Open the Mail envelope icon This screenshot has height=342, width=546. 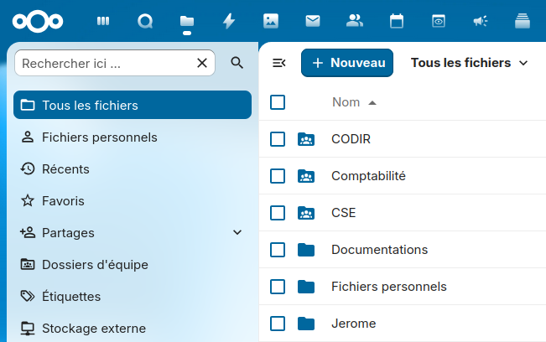pyautogui.click(x=313, y=21)
